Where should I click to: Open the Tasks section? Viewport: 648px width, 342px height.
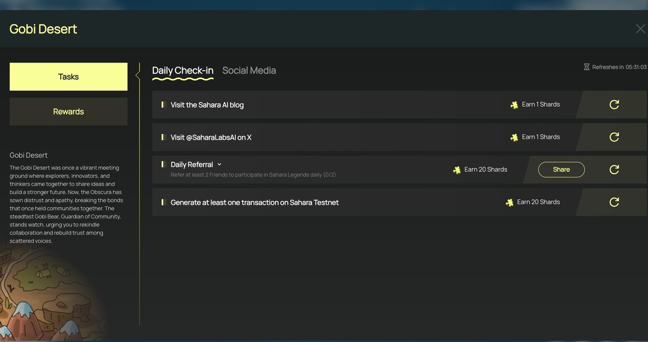69,77
